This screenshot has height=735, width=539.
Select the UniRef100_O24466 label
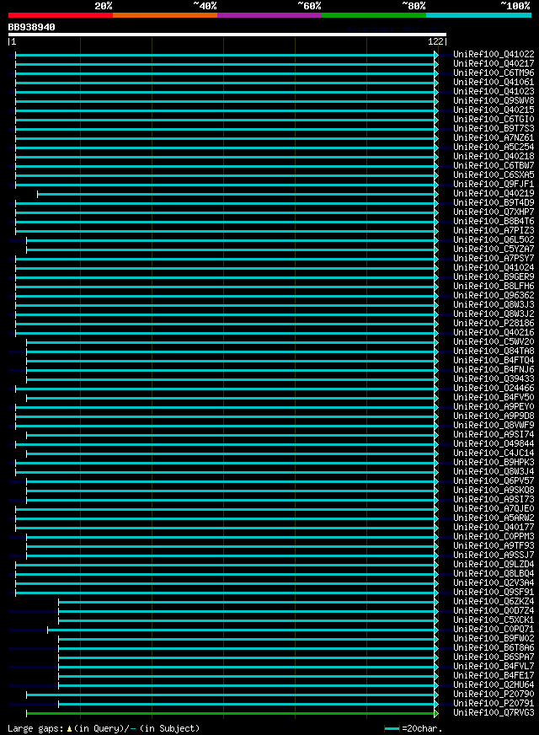494,388
